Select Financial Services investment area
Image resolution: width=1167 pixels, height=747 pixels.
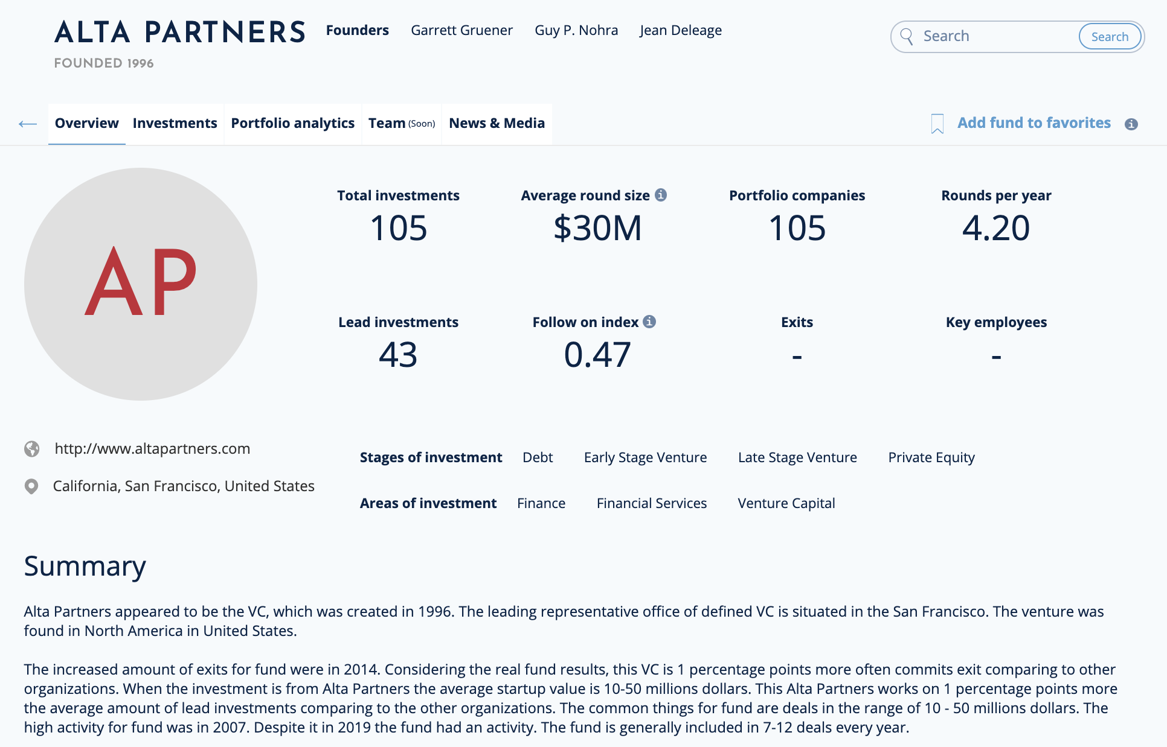pyautogui.click(x=652, y=503)
